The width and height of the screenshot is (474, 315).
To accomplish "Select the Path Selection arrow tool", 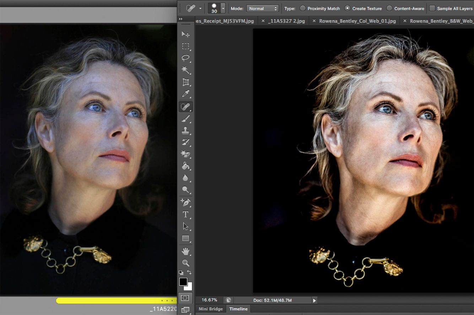I will tap(185, 226).
